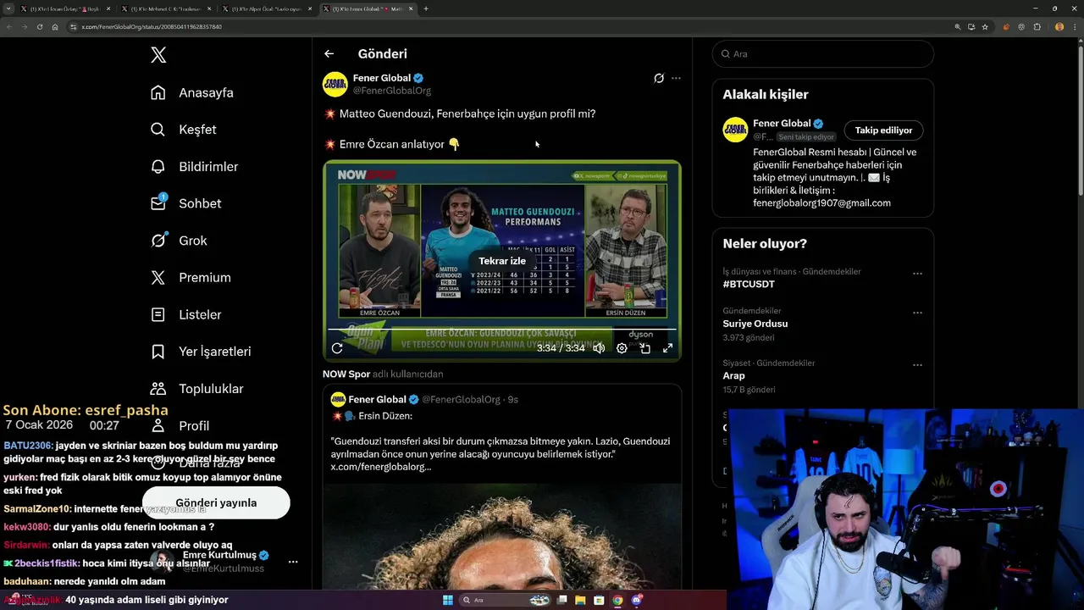Open video settings gear
The image size is (1084, 610).
click(622, 348)
